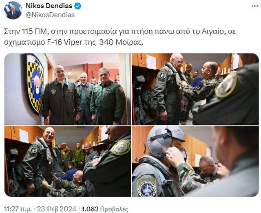Image resolution: width=261 pixels, height=213 pixels.
Task: Open the three-dot more options menu
Action: click(x=254, y=6)
